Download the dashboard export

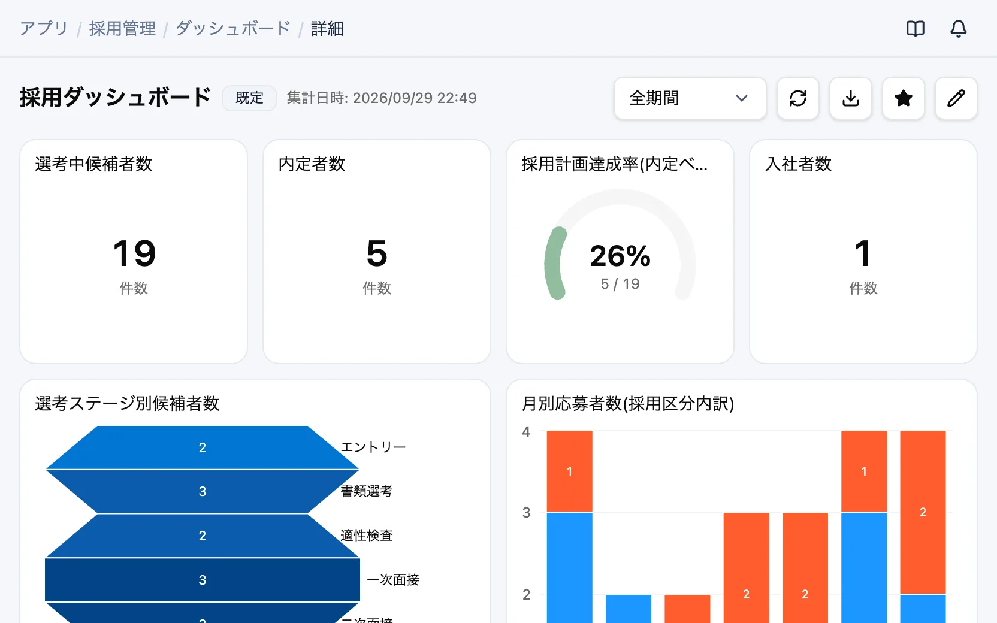pyautogui.click(x=851, y=98)
